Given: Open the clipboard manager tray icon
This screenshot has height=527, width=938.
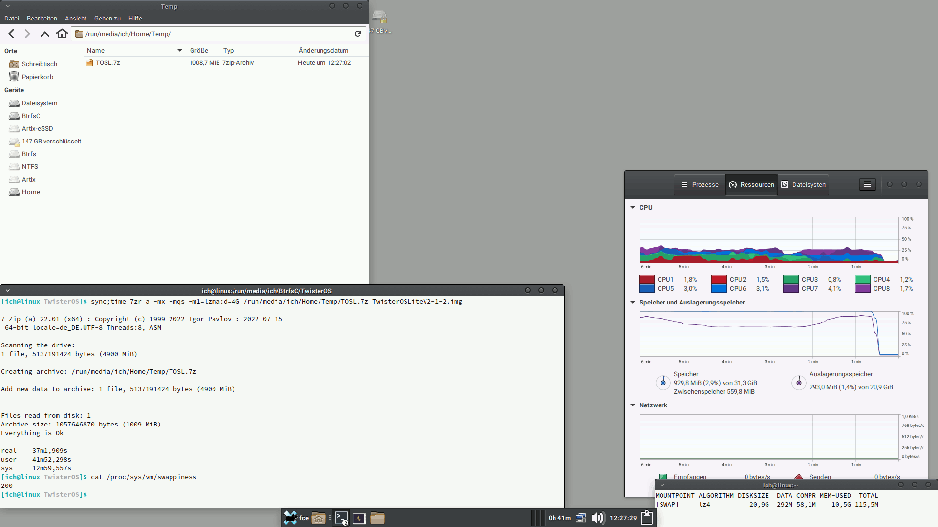Looking at the screenshot, I should coord(646,518).
